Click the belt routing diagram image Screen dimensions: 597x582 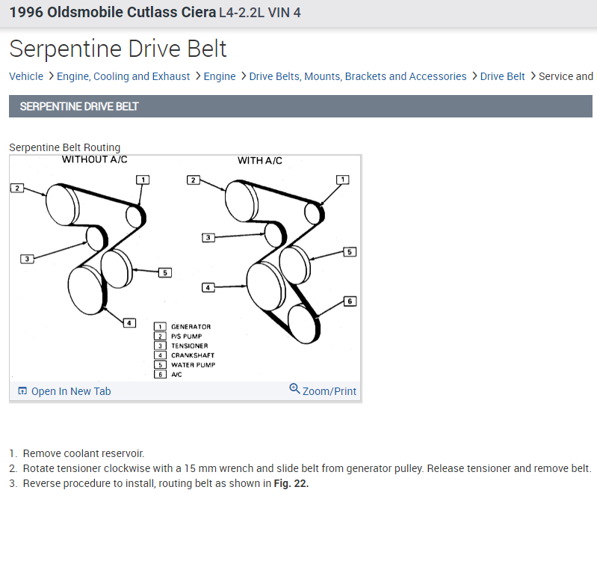click(x=185, y=269)
